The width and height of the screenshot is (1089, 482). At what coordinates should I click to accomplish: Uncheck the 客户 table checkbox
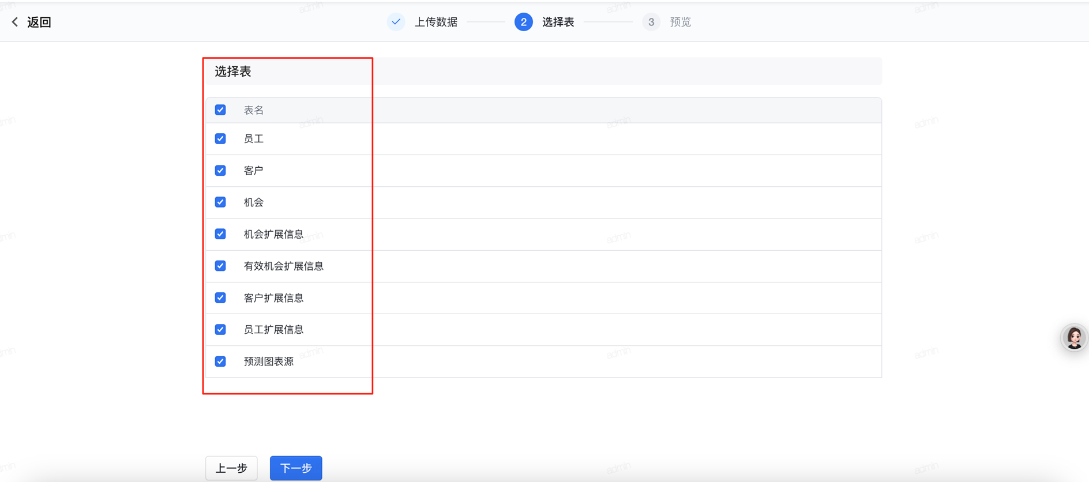click(x=220, y=171)
